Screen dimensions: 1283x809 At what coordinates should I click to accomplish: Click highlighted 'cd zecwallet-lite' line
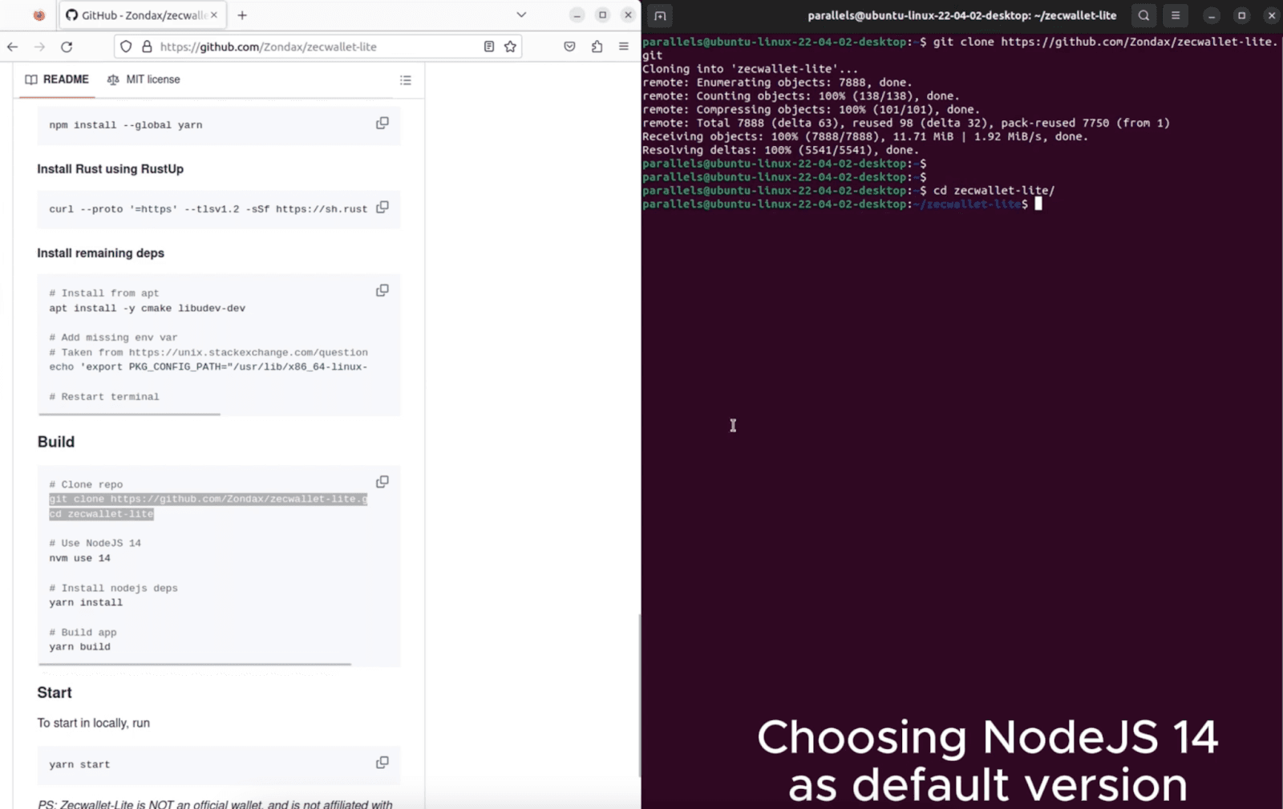click(101, 514)
